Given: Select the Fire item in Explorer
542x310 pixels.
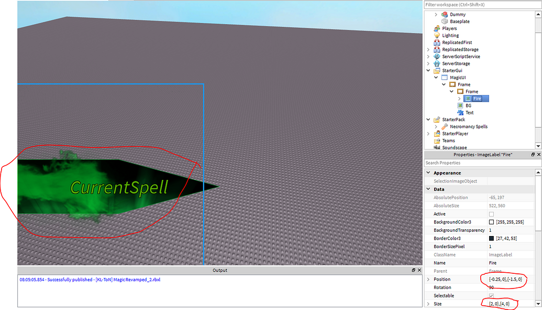Looking at the screenshot, I should [477, 99].
